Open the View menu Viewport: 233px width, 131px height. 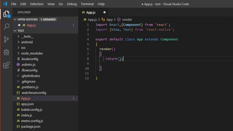[51, 4]
